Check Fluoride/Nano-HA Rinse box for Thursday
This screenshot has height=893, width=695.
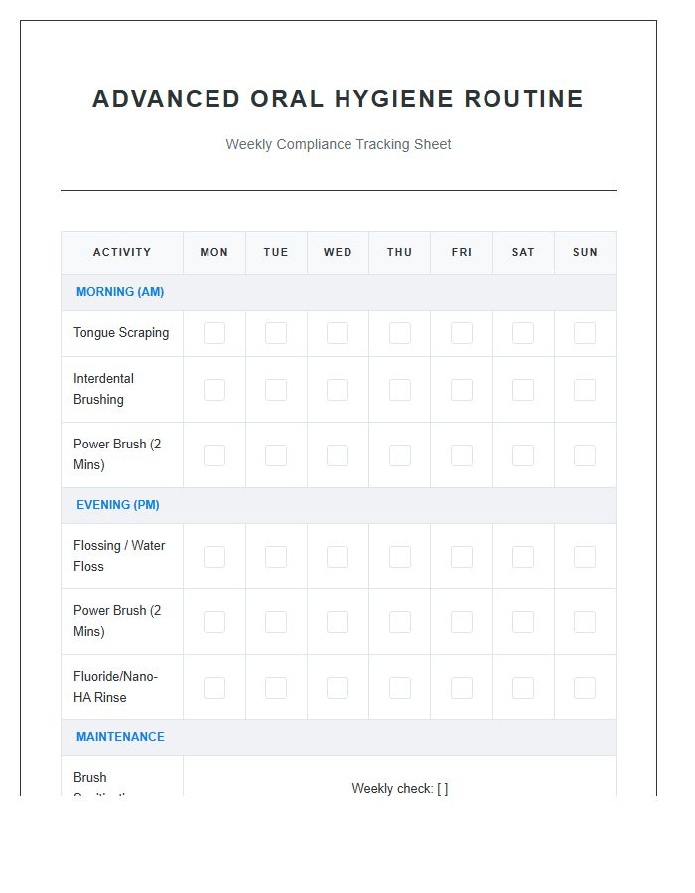pyautogui.click(x=400, y=688)
